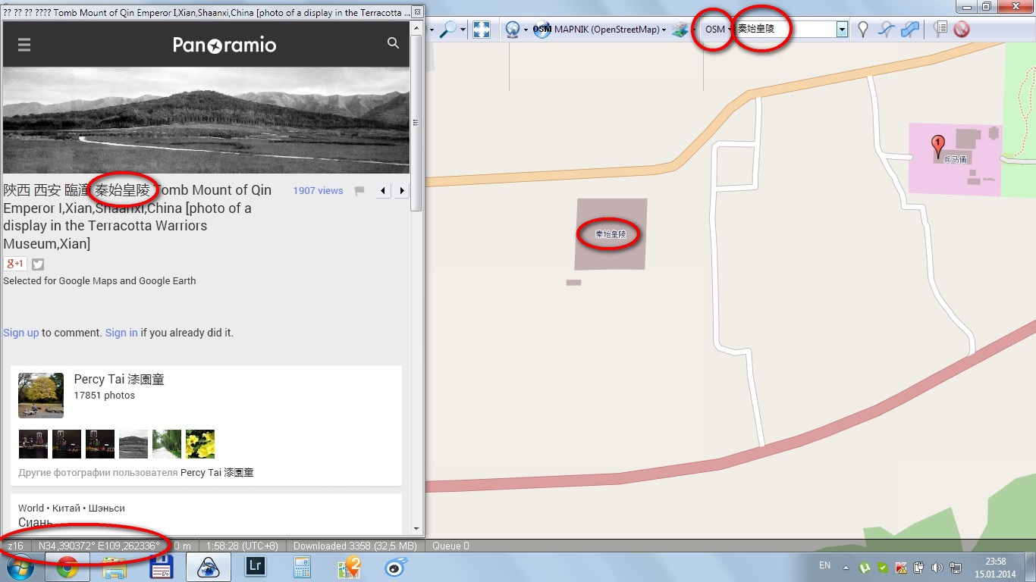Click the add path icon
1036x582 pixels.
886,30
